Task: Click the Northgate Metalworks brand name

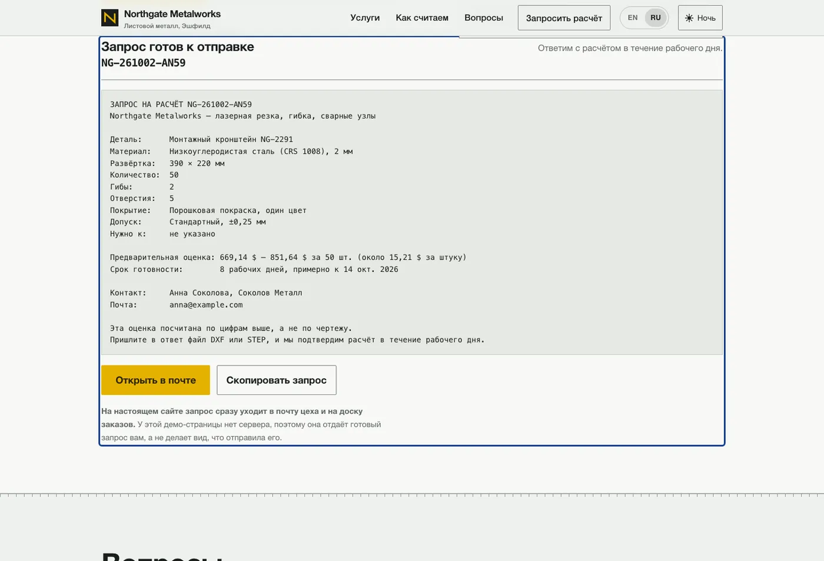Action: click(x=172, y=14)
